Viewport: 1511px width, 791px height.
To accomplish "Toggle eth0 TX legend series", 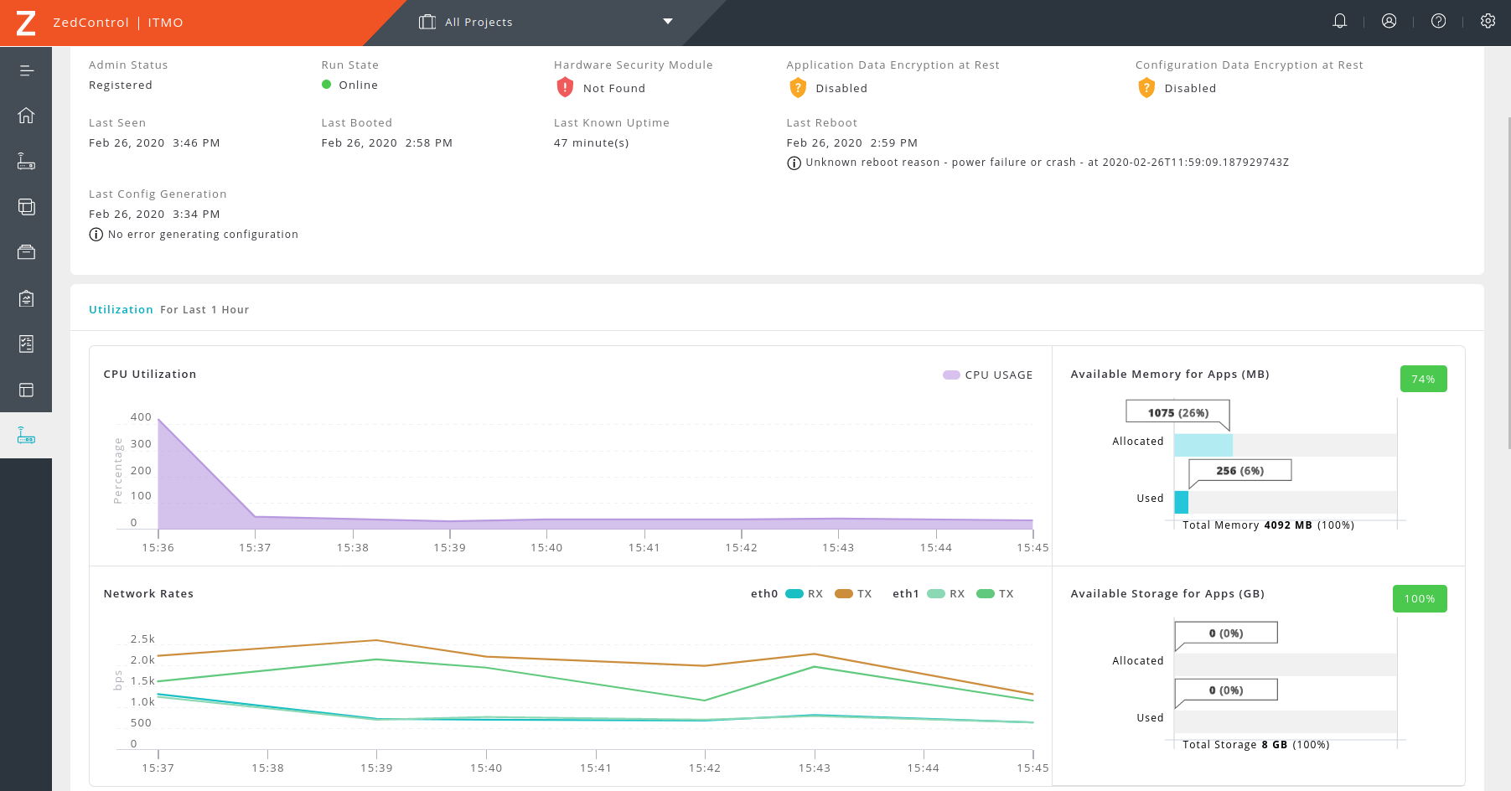I will 854,594.
